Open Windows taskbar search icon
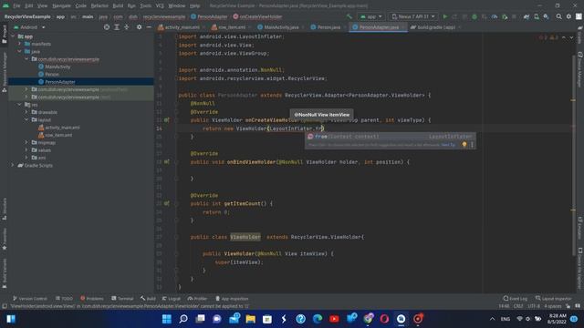 tap(183, 319)
